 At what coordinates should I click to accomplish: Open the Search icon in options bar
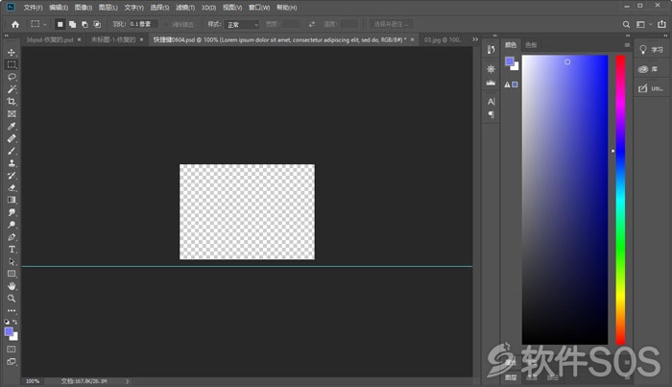click(x=626, y=24)
